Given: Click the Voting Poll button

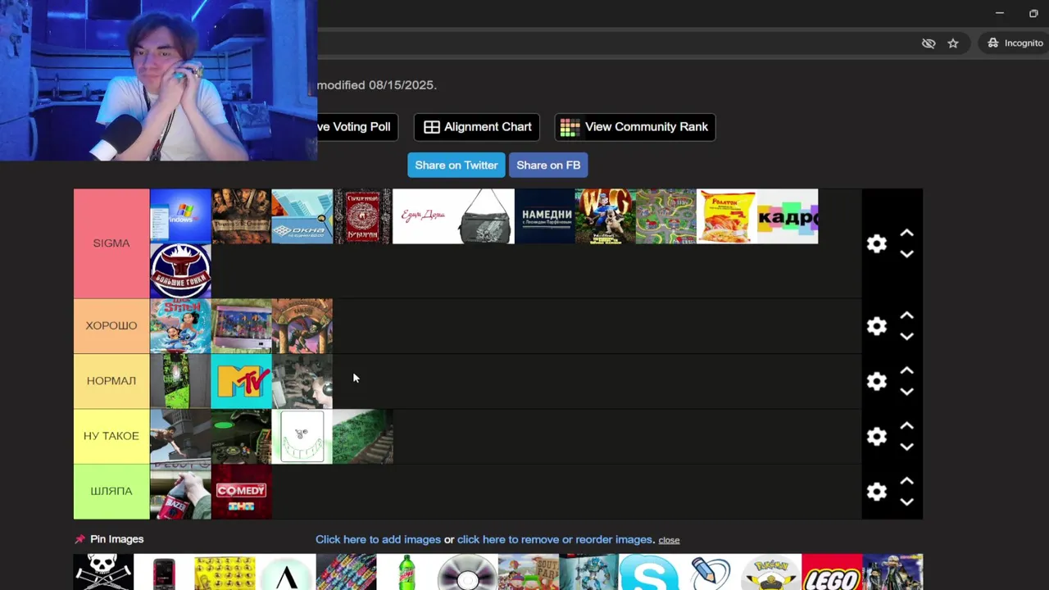Looking at the screenshot, I should (357, 127).
